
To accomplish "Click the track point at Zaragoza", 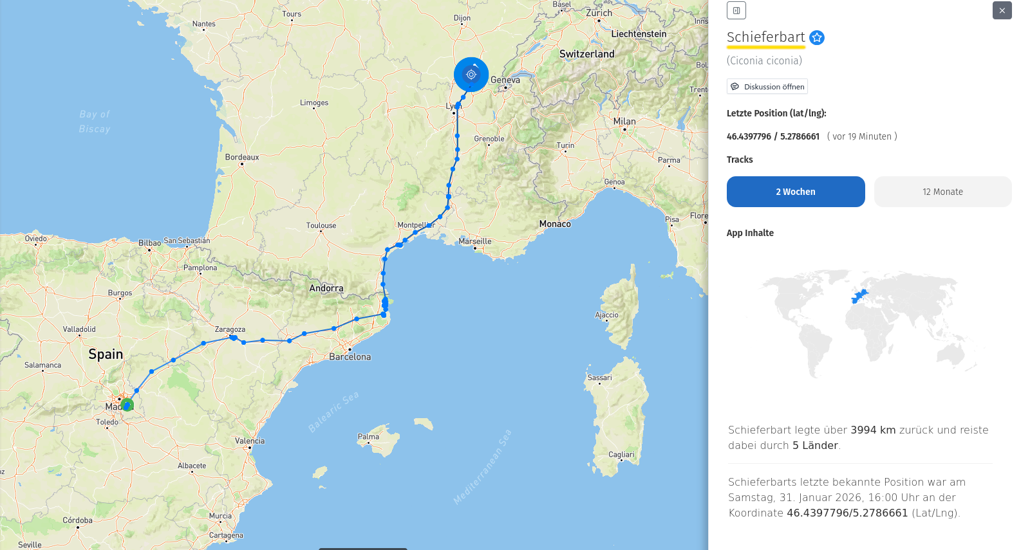I will click(233, 337).
